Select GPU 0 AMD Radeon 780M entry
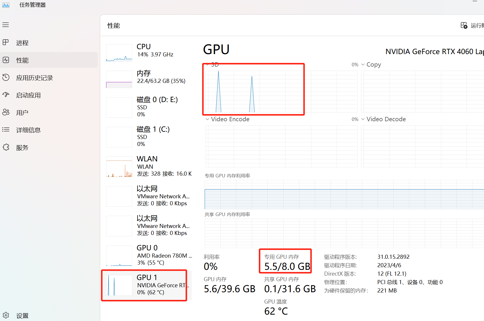The width and height of the screenshot is (484, 321). point(149,255)
